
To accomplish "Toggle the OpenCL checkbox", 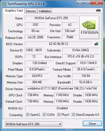I will [28, 115].
